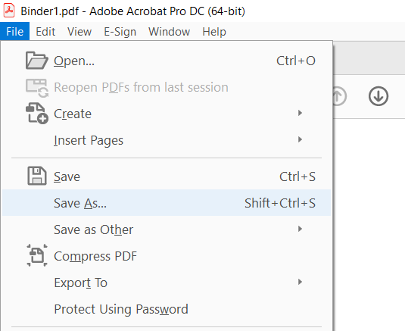Click the Create PDF icon
This screenshot has width=405, height=331.
pyautogui.click(x=37, y=113)
